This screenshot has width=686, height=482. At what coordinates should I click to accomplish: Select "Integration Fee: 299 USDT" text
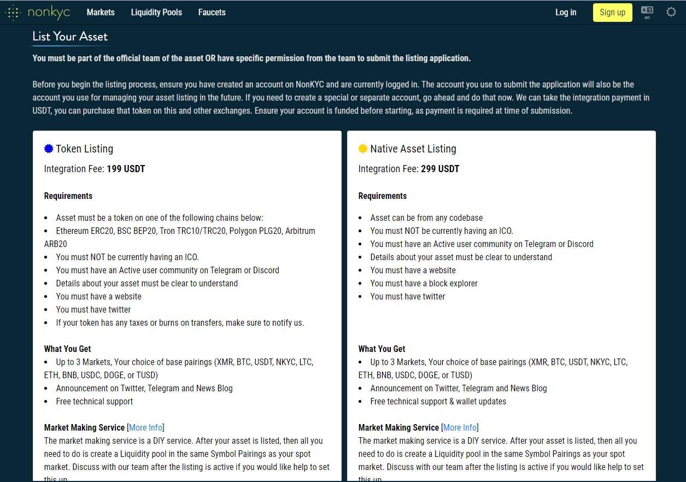click(409, 169)
